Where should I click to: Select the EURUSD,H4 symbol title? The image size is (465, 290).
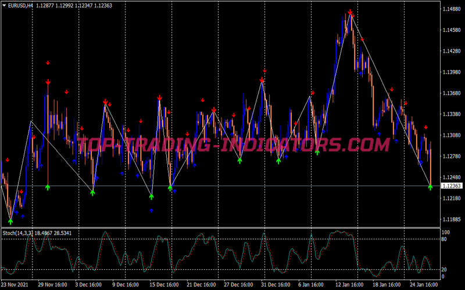[x=20, y=5]
